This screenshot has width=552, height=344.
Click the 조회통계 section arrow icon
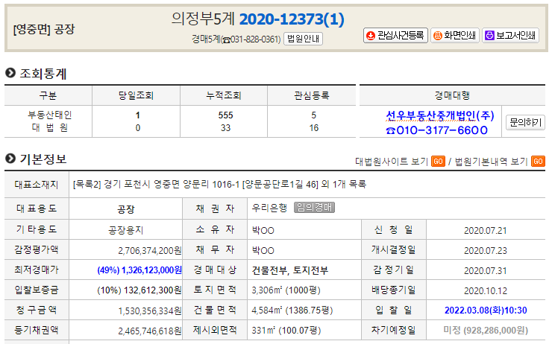click(x=10, y=73)
